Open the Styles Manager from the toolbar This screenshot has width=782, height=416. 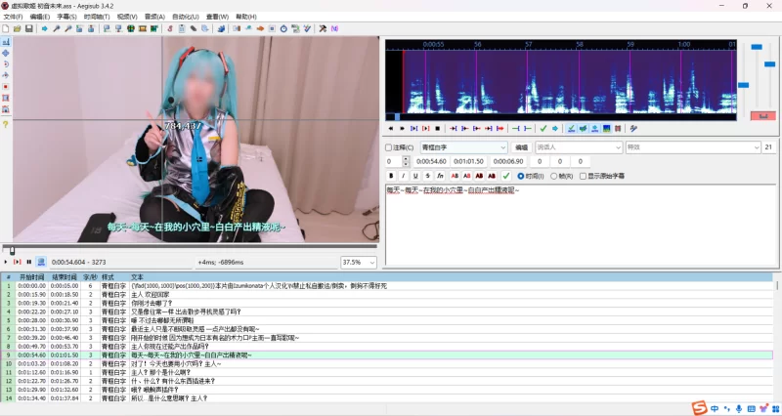[169, 29]
